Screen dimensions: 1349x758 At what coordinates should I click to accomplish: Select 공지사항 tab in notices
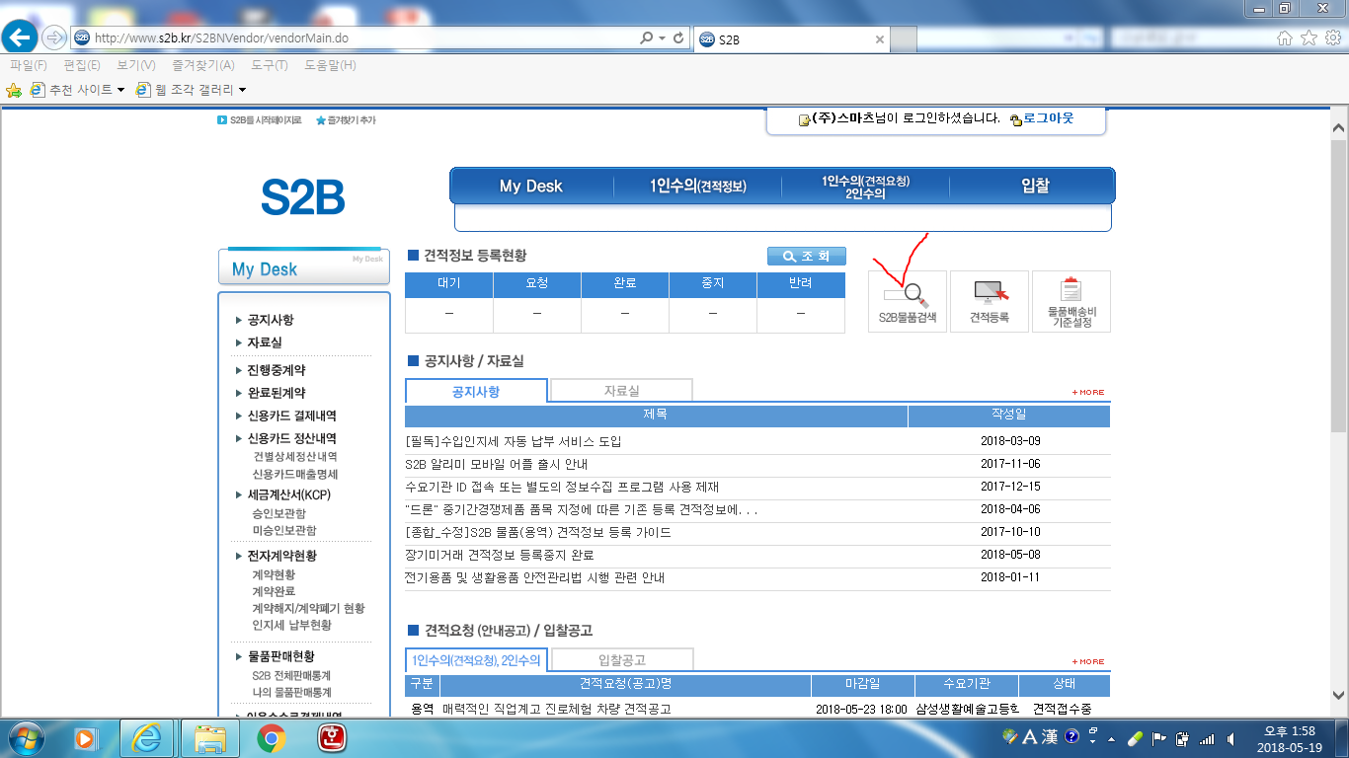tap(476, 391)
